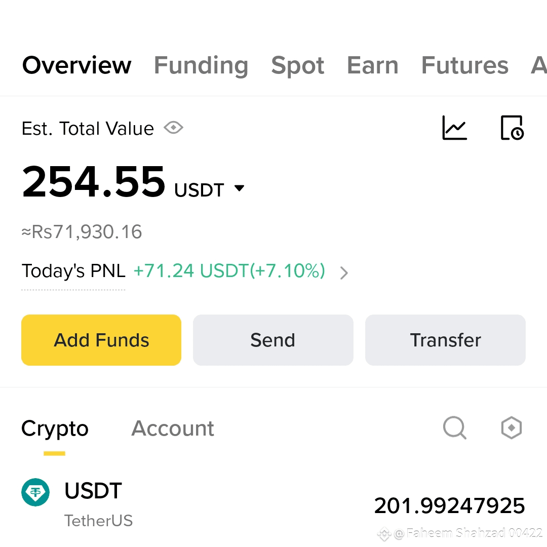Open the hexagon asset settings icon
547x547 pixels.
pos(512,427)
